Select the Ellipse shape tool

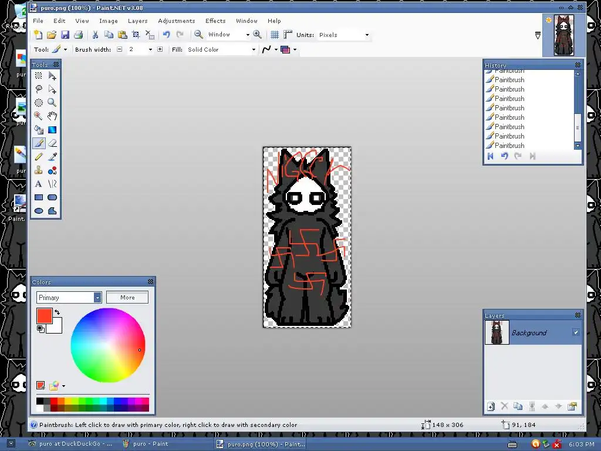click(x=39, y=211)
